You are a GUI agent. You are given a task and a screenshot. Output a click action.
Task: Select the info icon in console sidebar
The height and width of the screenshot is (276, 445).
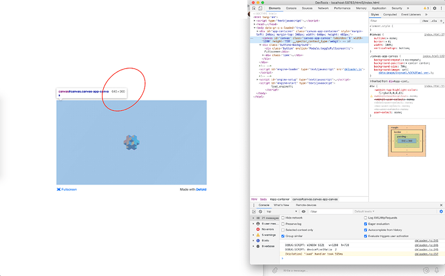tap(258, 241)
